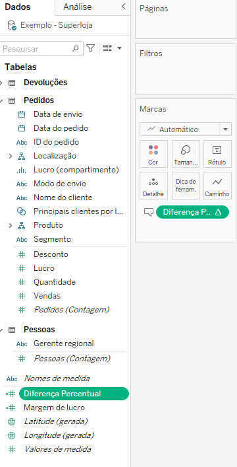Image resolution: width=237 pixels, height=467 pixels.
Task: Open the Tamanho size marks card
Action: 186,154
